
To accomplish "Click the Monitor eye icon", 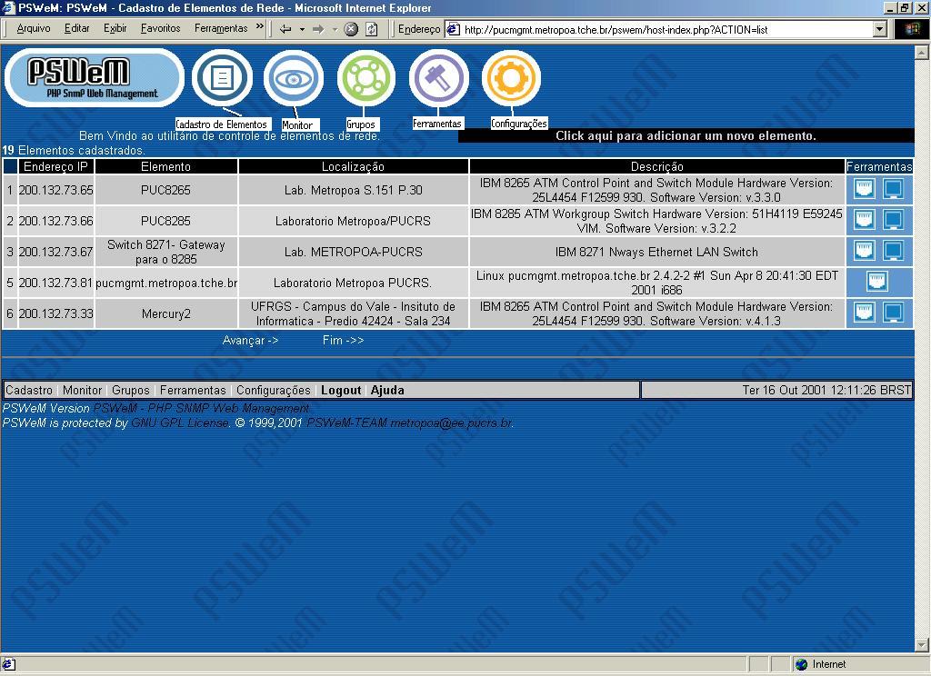I will tap(294, 78).
